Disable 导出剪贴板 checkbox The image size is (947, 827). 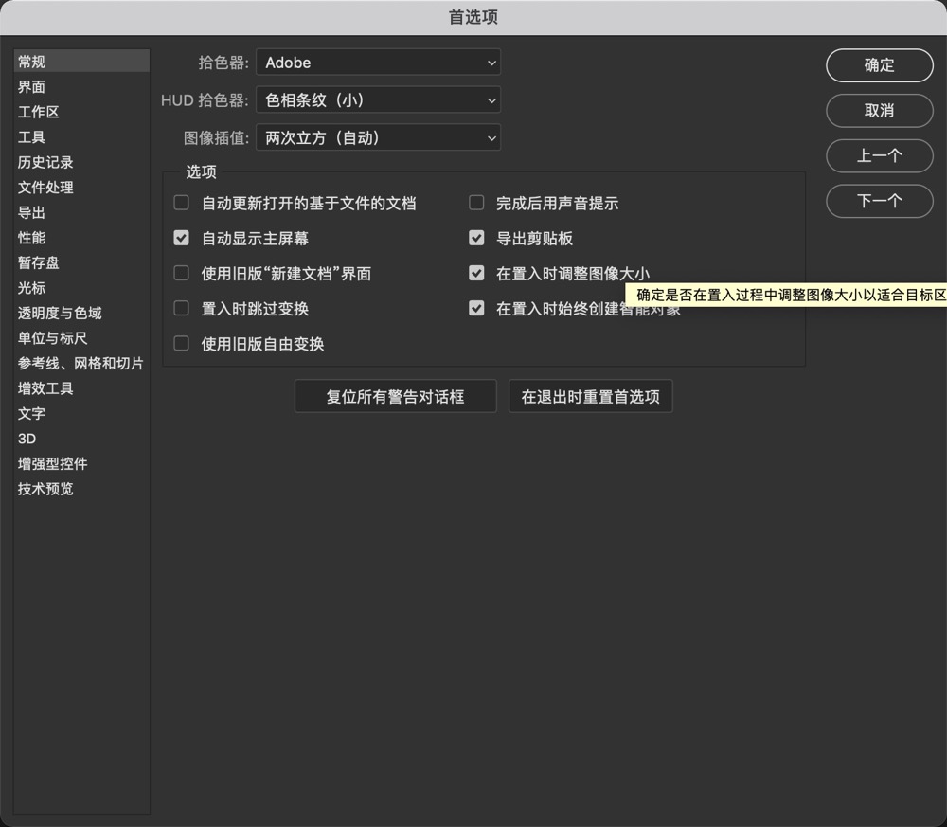tap(476, 237)
